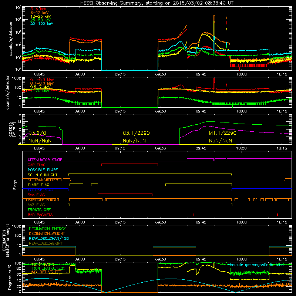Click the SAA_FLAG label

36,195
